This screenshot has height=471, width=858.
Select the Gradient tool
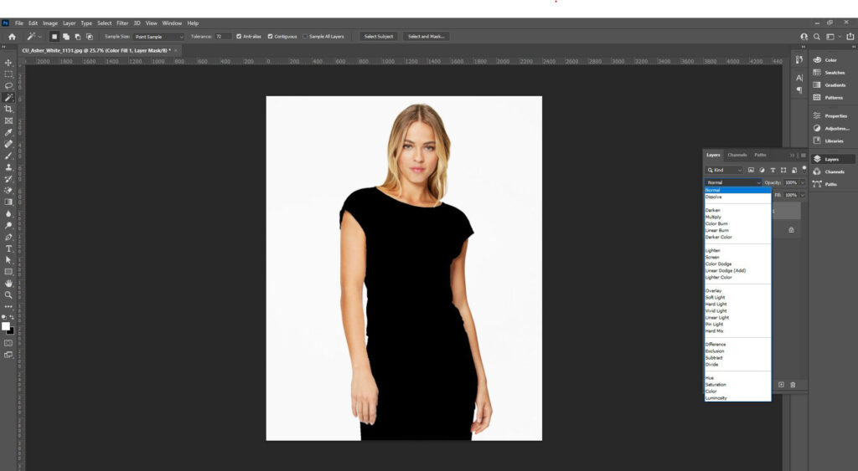[8, 202]
